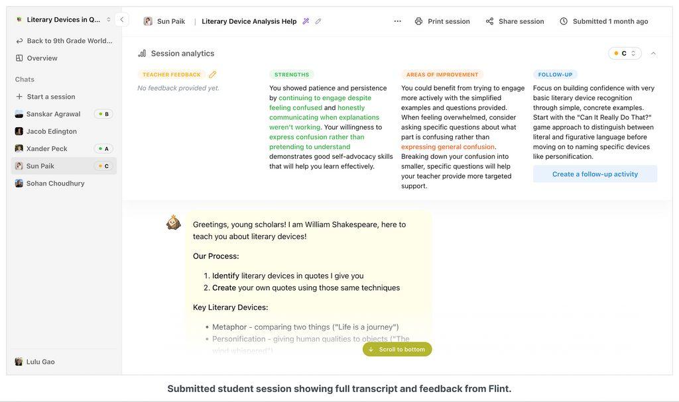679x402 pixels.
Task: Print the session
Action: coord(442,21)
